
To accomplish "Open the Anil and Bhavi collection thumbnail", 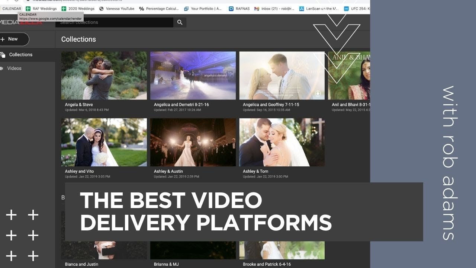I will pos(349,76).
